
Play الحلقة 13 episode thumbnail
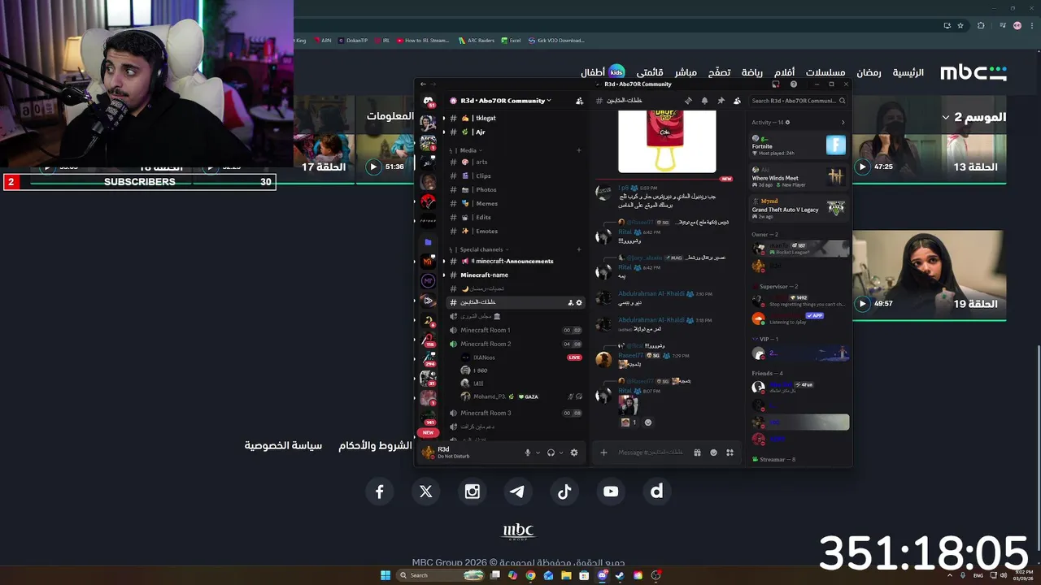tap(929, 141)
